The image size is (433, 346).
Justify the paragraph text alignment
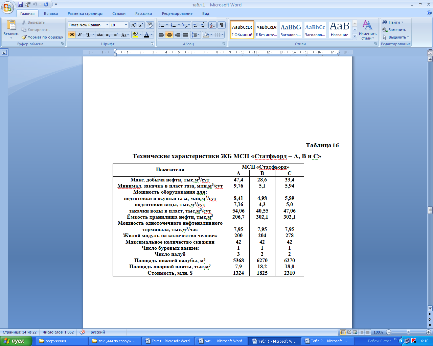coord(185,35)
